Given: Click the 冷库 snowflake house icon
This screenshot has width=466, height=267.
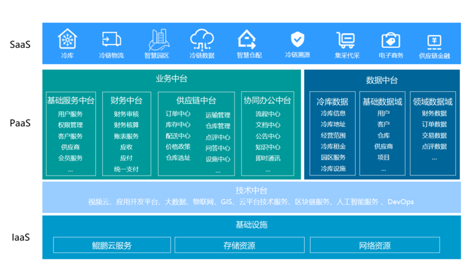Looking at the screenshot, I should 67,39.
